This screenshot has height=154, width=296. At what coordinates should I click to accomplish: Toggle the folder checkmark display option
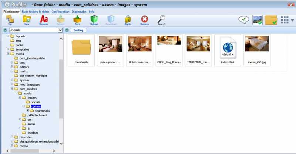coord(271,20)
